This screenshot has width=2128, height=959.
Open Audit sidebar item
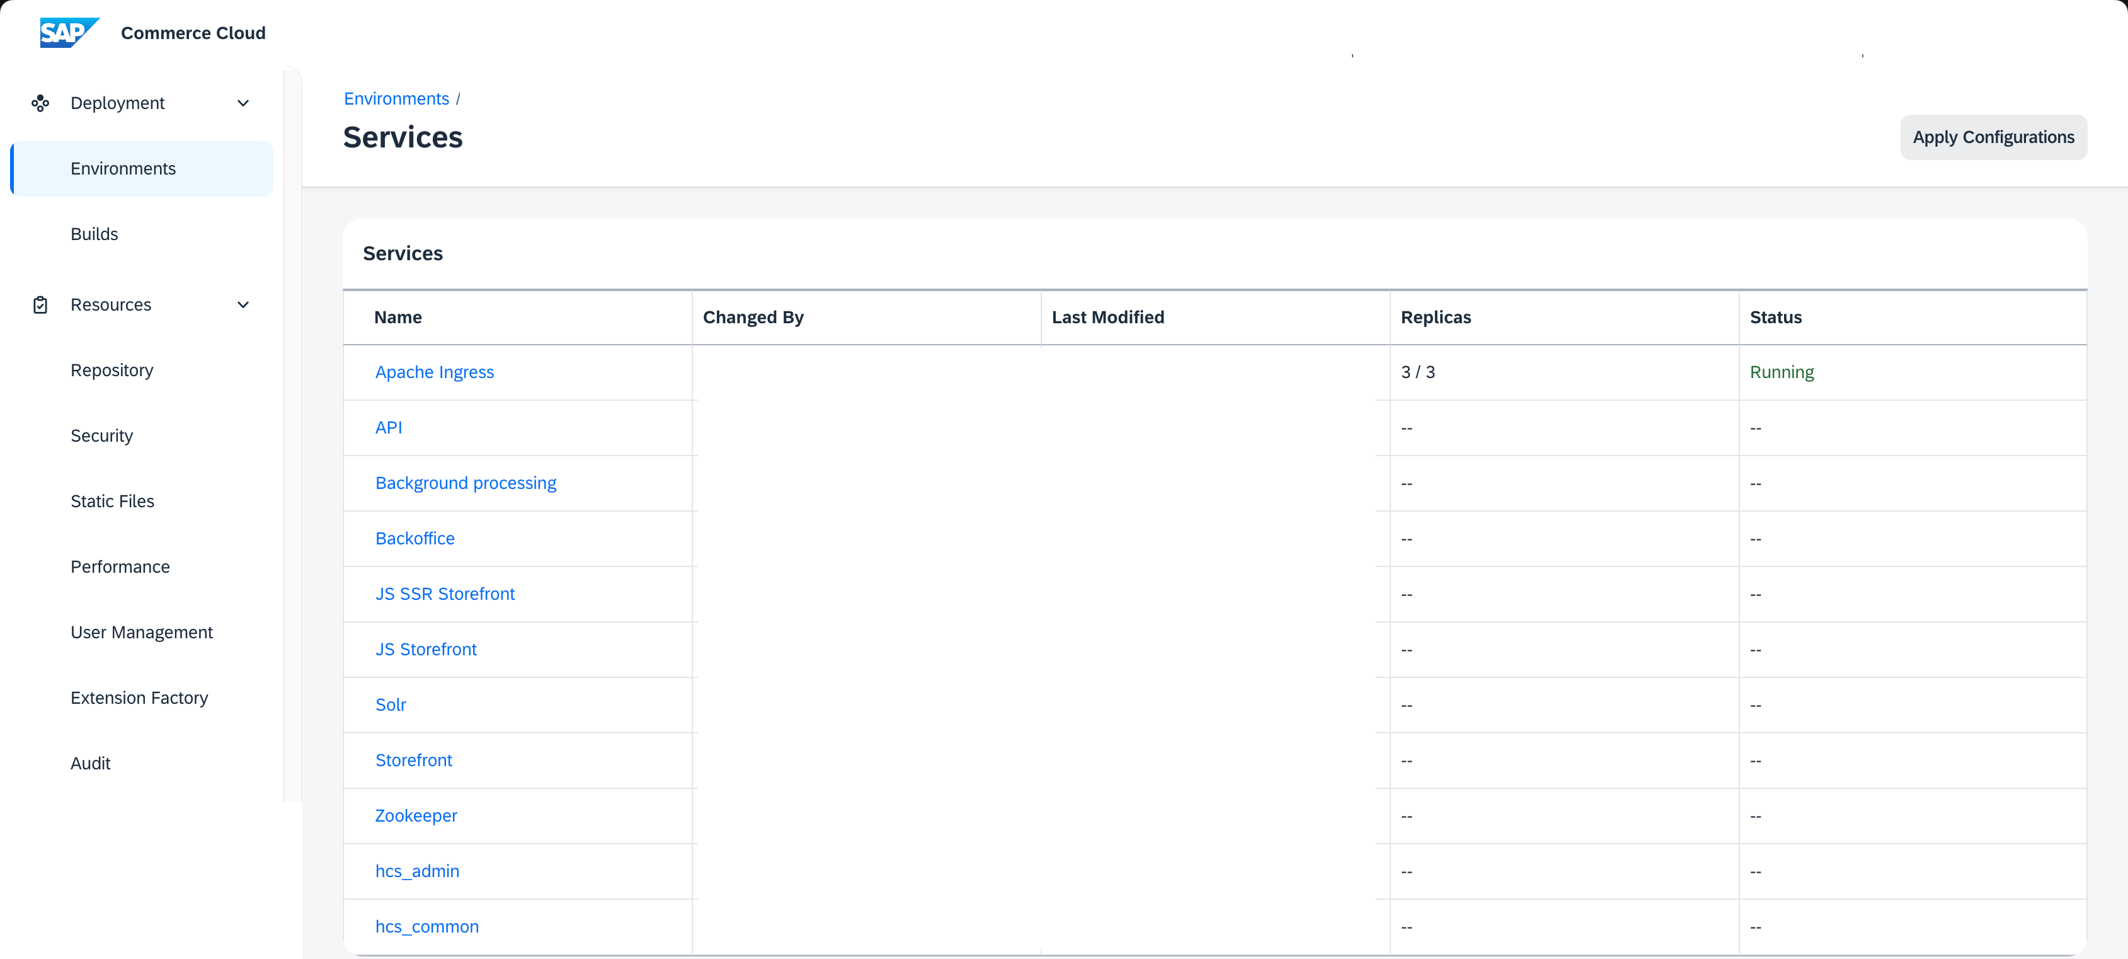coord(90,763)
